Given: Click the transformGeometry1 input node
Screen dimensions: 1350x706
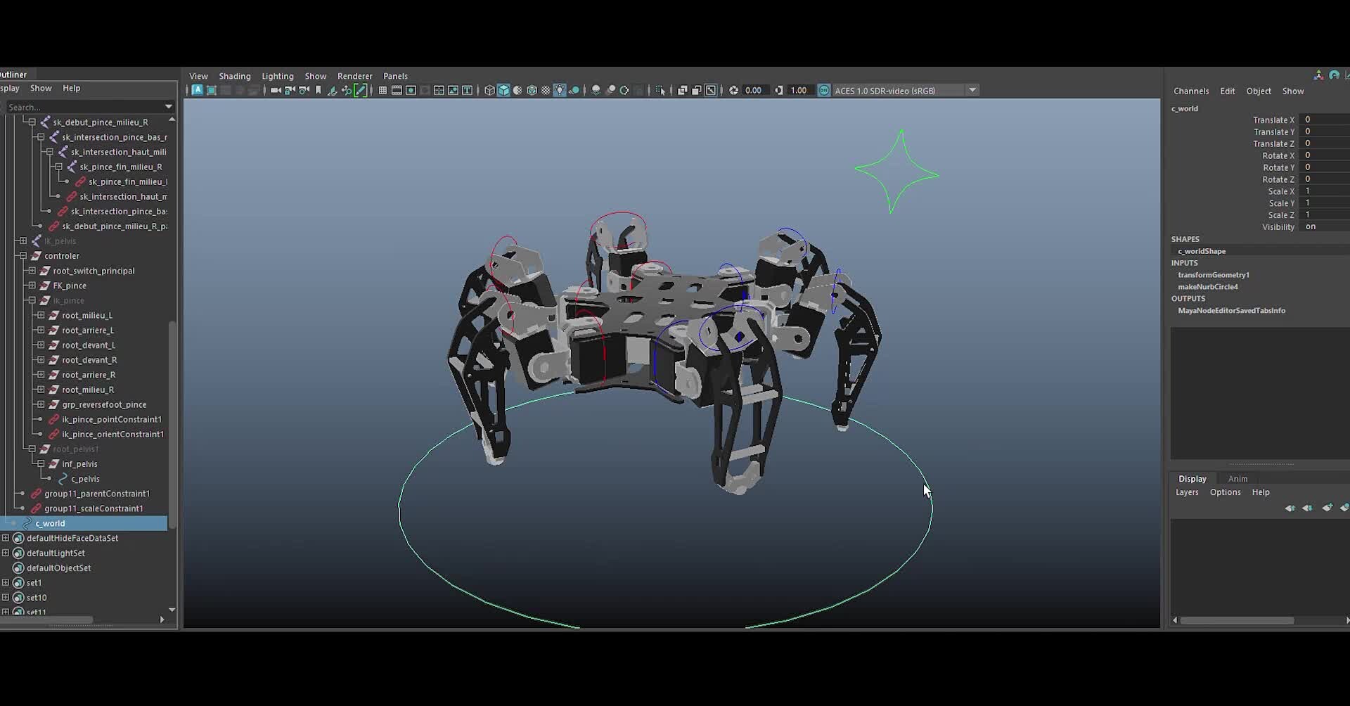Looking at the screenshot, I should [1214, 275].
